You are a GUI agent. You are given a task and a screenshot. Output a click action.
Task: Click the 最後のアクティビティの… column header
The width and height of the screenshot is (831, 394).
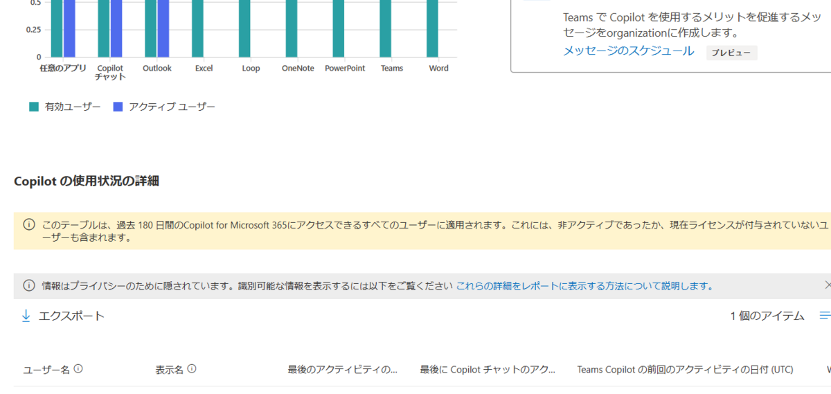[343, 370]
